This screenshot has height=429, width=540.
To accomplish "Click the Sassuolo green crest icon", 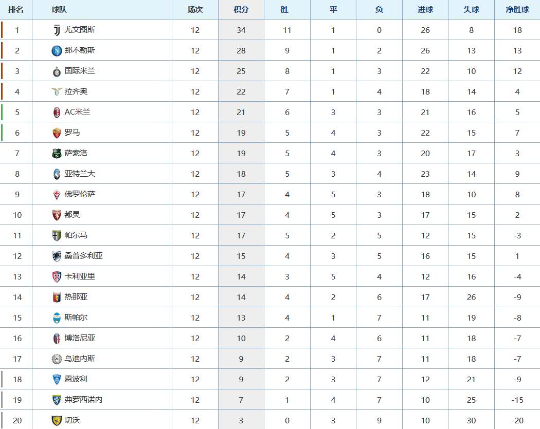I will coord(57,154).
